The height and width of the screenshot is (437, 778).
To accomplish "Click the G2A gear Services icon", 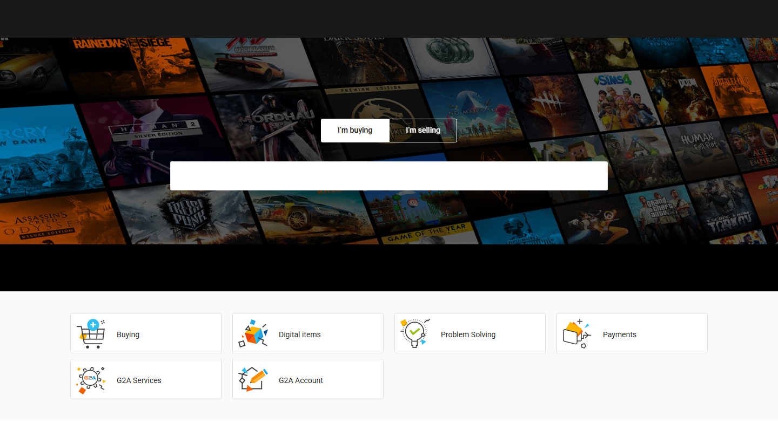I will [91, 379].
